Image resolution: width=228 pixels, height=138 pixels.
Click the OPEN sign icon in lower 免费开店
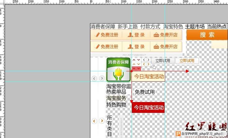tap(156, 47)
